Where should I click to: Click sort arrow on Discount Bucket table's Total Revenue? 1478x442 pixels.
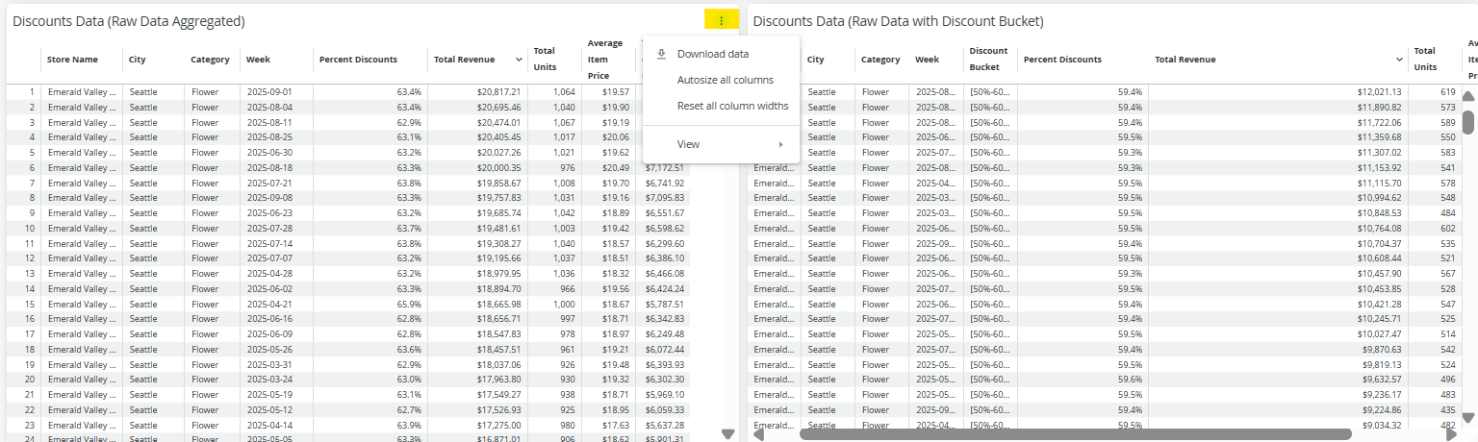tap(1399, 60)
